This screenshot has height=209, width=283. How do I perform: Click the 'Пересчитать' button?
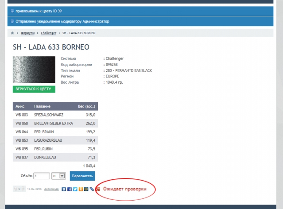[82, 176]
